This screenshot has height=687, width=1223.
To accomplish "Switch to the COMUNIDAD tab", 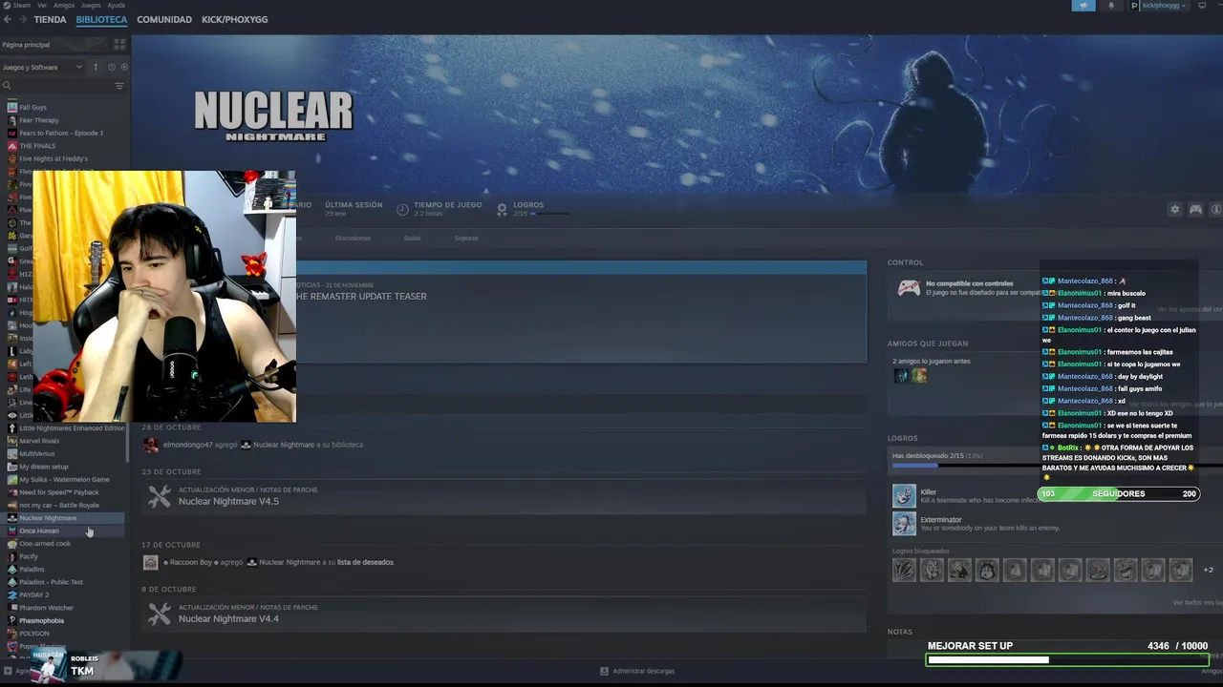I will click(x=164, y=19).
